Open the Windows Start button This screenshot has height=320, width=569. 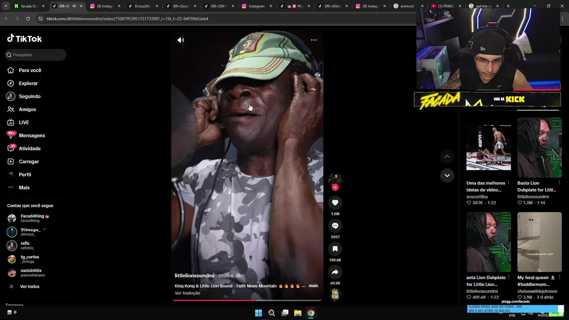pyautogui.click(x=258, y=313)
